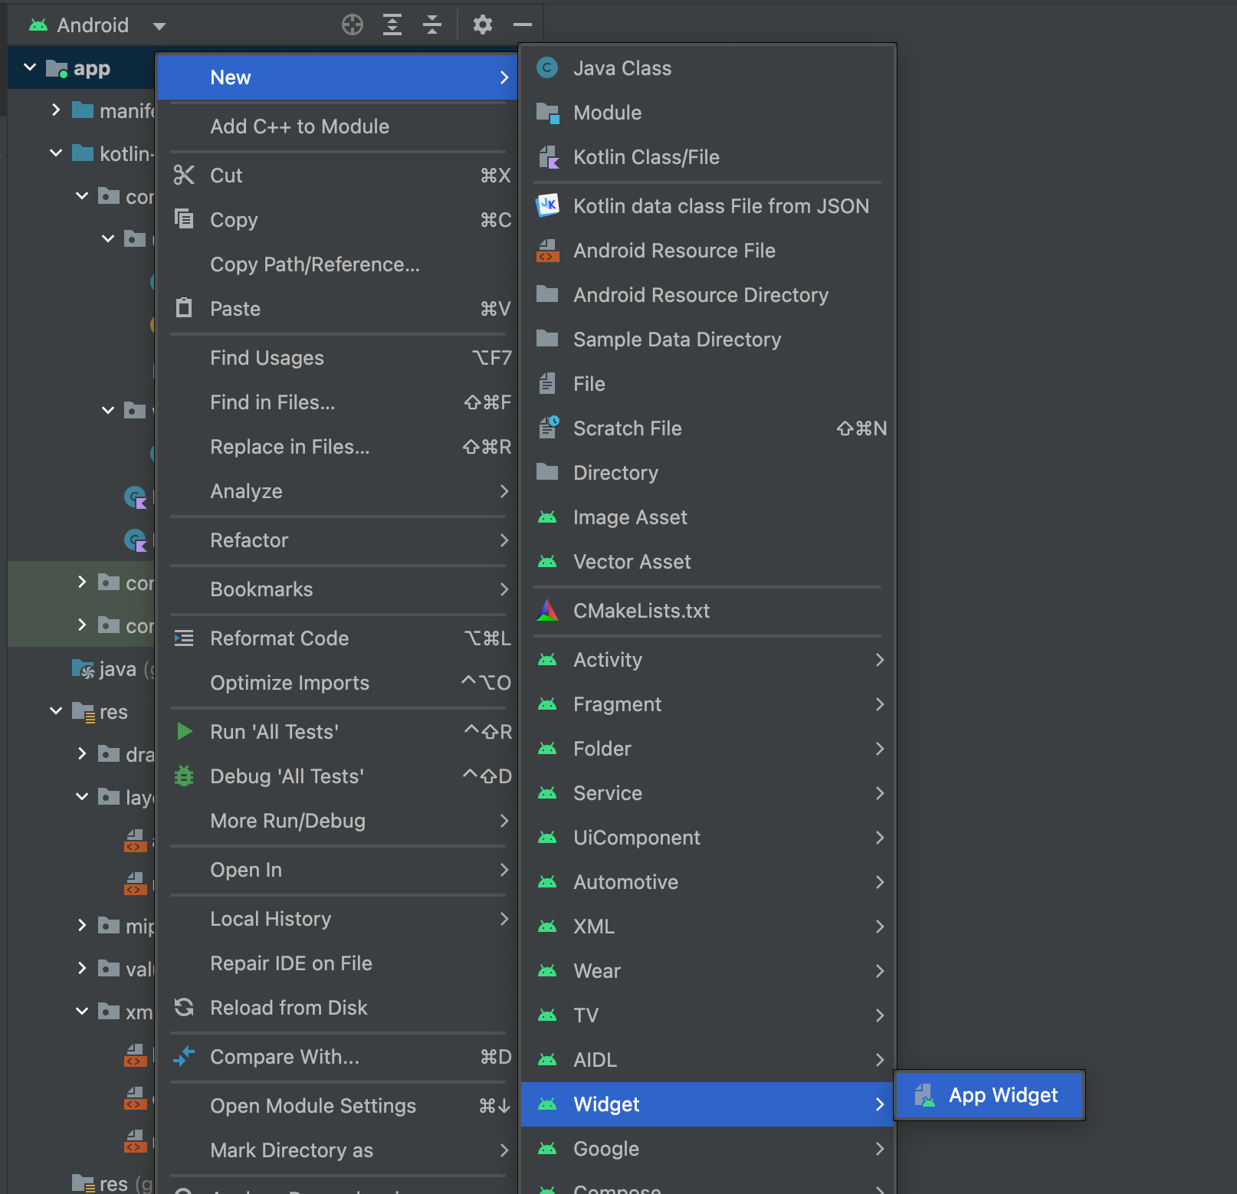Screen dimensions: 1237x1194
Task: Click the Vector Asset android icon
Action: (x=547, y=562)
